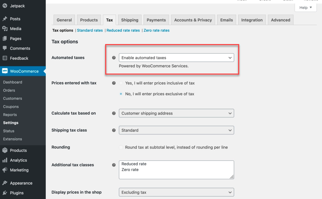This screenshot has height=199, width=322.
Task: Open the Shipping tax class Standard dropdown
Action: click(176, 130)
